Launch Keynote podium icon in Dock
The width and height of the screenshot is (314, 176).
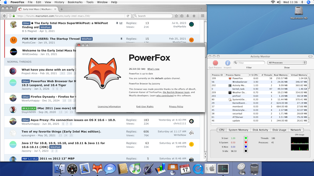pyautogui.click(x=173, y=169)
